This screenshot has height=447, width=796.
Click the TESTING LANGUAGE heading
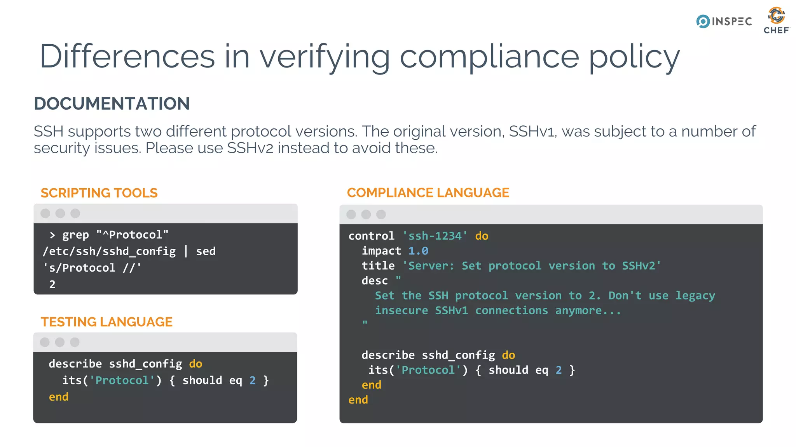(106, 322)
